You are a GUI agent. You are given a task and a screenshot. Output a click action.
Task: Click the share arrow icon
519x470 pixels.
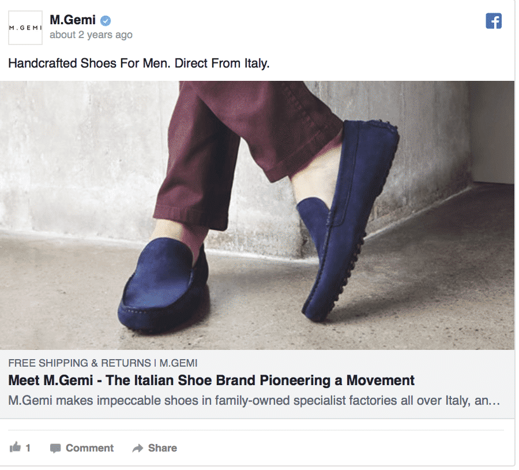point(138,448)
